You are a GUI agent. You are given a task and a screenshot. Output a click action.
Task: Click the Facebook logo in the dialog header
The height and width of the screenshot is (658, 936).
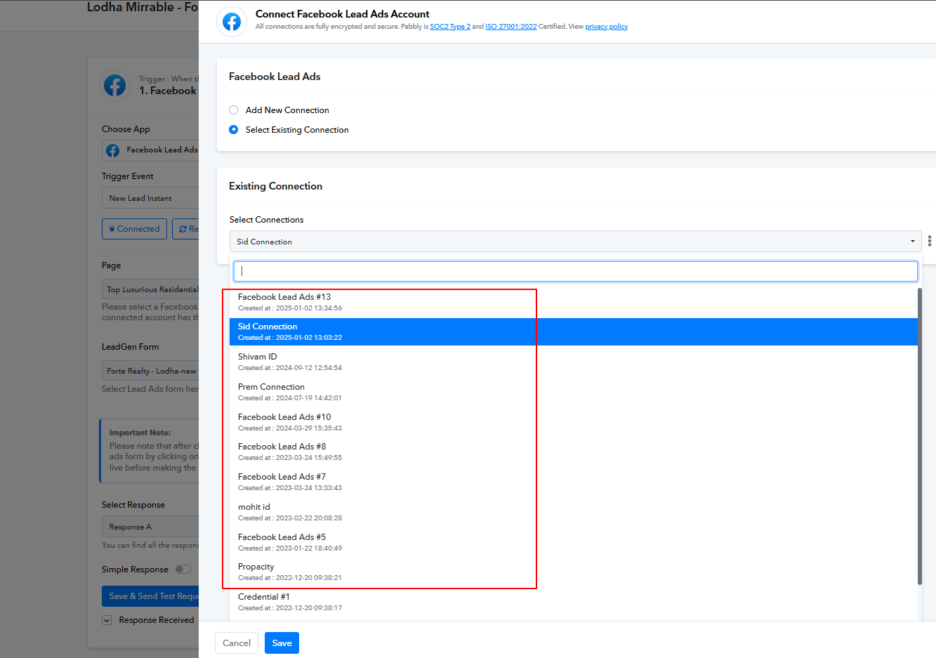[x=232, y=22]
